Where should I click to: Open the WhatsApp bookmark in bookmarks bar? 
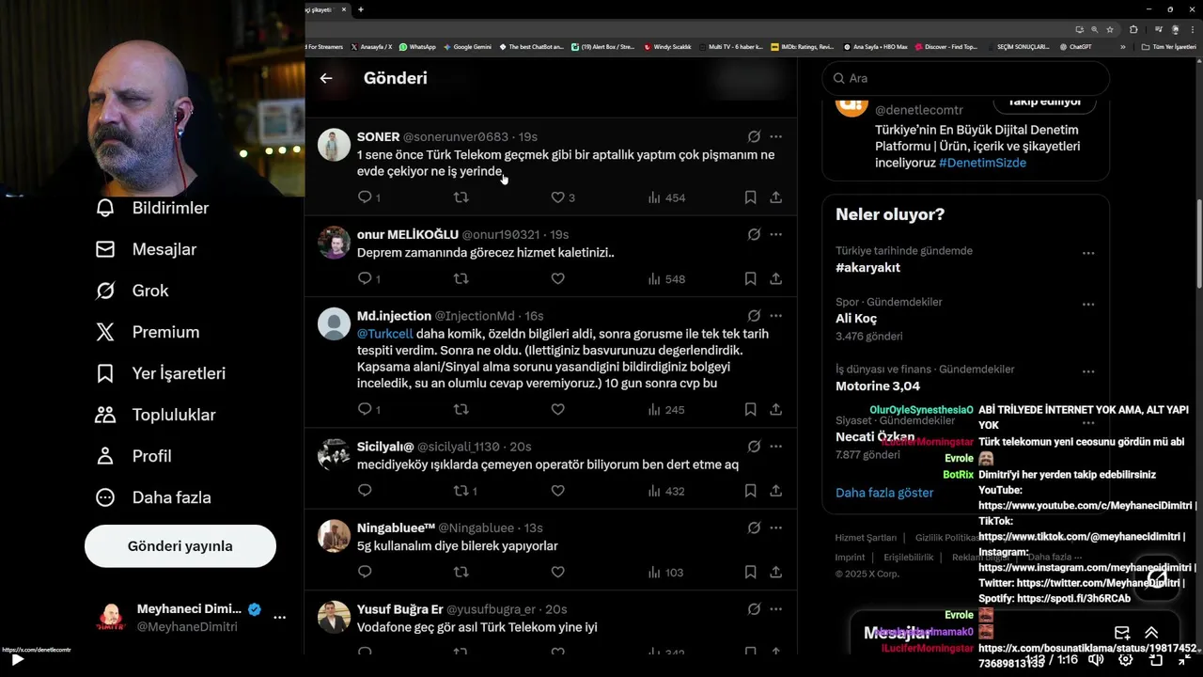(x=417, y=46)
